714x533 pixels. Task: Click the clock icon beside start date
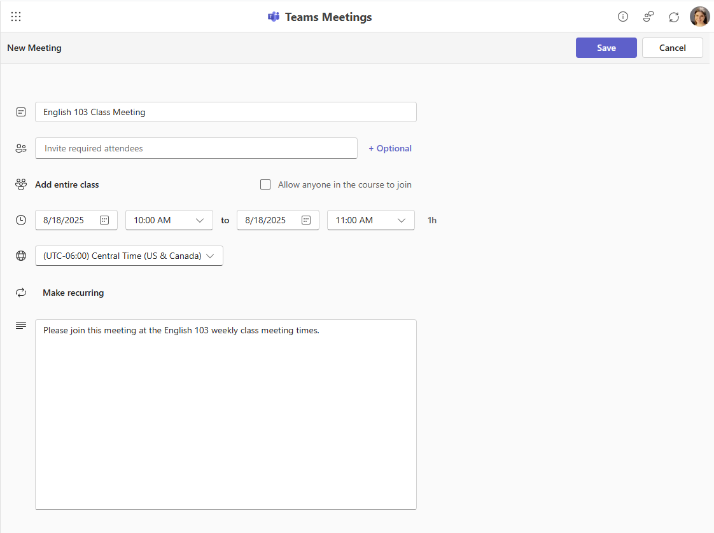[x=21, y=220]
